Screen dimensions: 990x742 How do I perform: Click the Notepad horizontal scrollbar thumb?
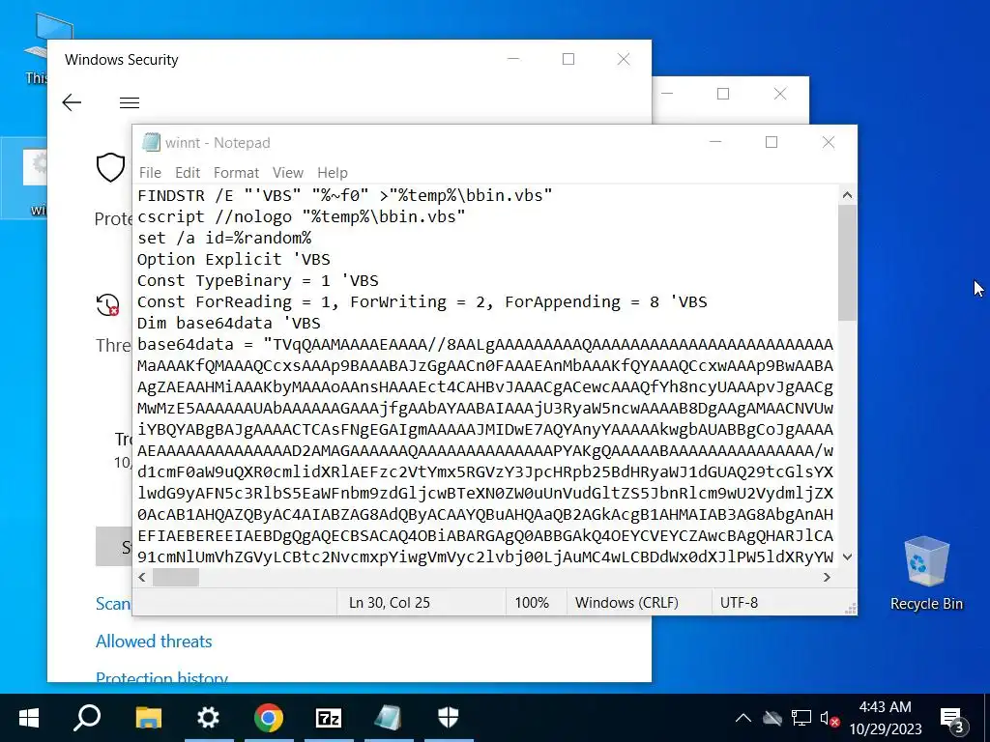tap(176, 577)
